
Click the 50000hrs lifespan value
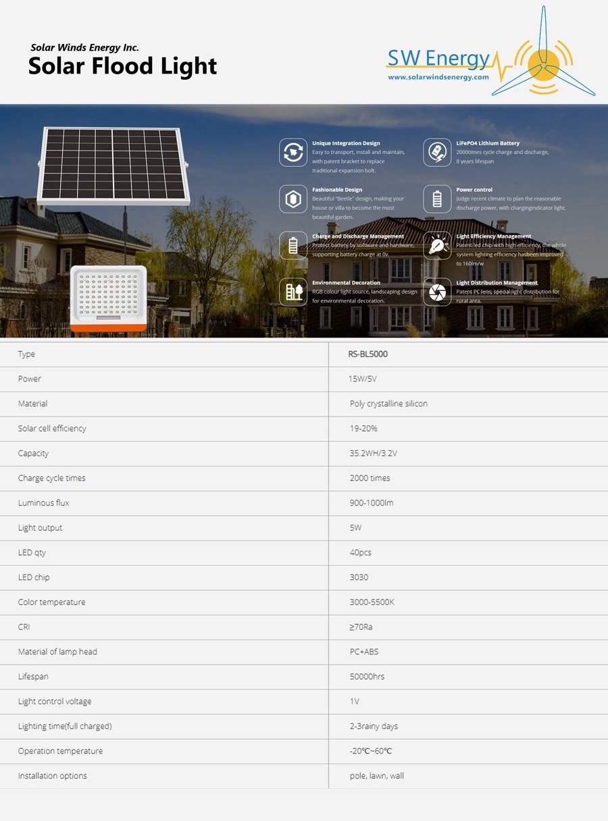tap(367, 677)
